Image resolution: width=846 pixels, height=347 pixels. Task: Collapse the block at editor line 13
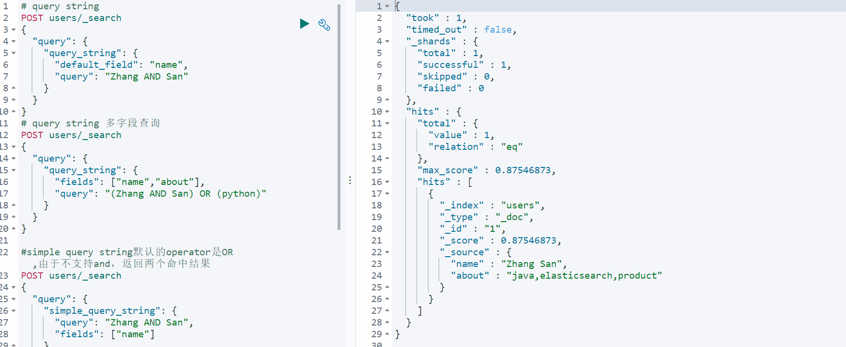14,147
